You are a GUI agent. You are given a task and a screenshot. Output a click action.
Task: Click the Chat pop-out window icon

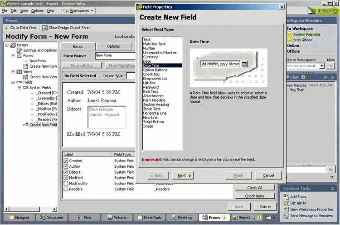tap(325, 77)
